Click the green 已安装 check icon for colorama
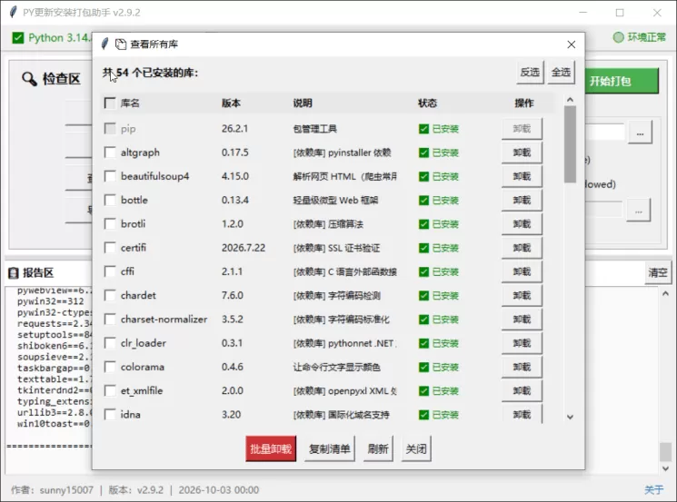 pyautogui.click(x=424, y=367)
